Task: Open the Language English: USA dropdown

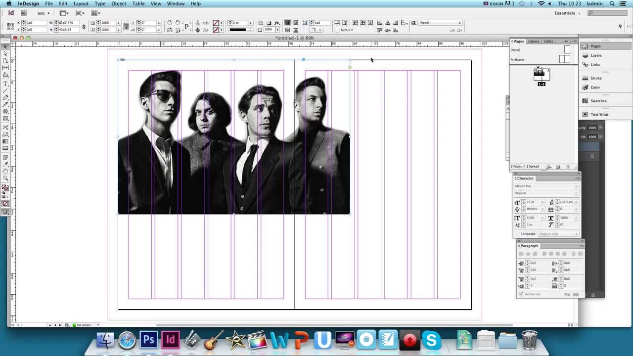Action: click(558, 234)
